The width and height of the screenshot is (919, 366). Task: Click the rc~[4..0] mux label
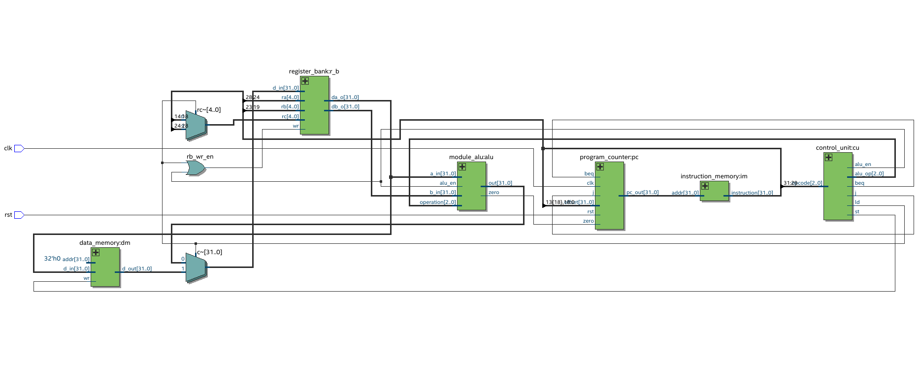(x=209, y=110)
